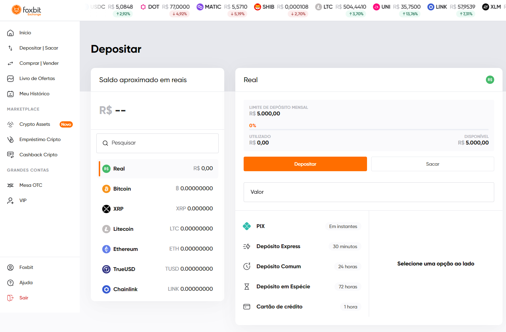Click the TrueUSD balance row text
The height and width of the screenshot is (332, 506).
pyautogui.click(x=124, y=269)
